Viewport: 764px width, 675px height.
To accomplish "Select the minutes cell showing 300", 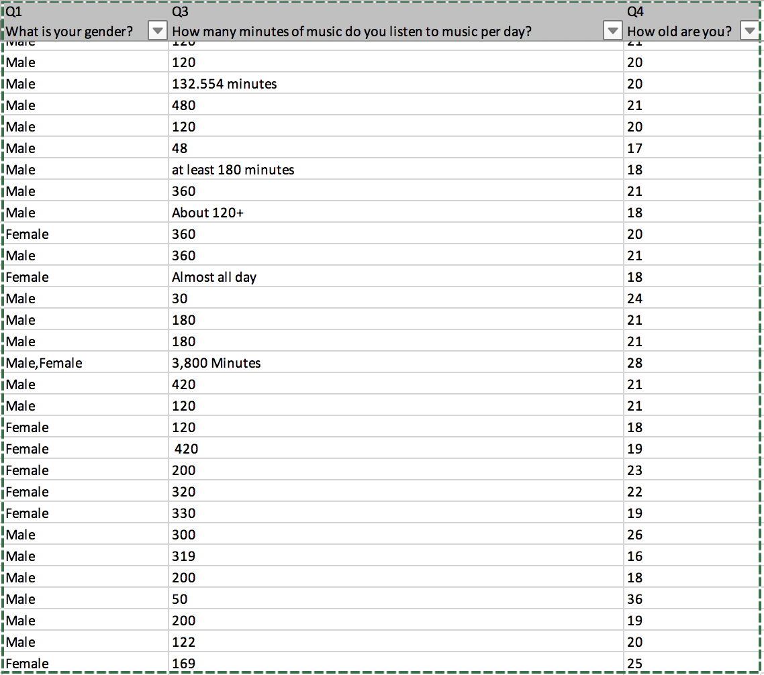I will point(396,535).
